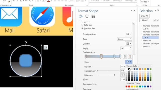
Task: Open Layout Options icon beside the oval
Action: coord(46,47)
